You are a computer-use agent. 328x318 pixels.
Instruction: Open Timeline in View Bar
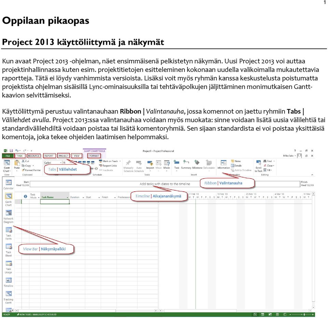tap(8, 282)
